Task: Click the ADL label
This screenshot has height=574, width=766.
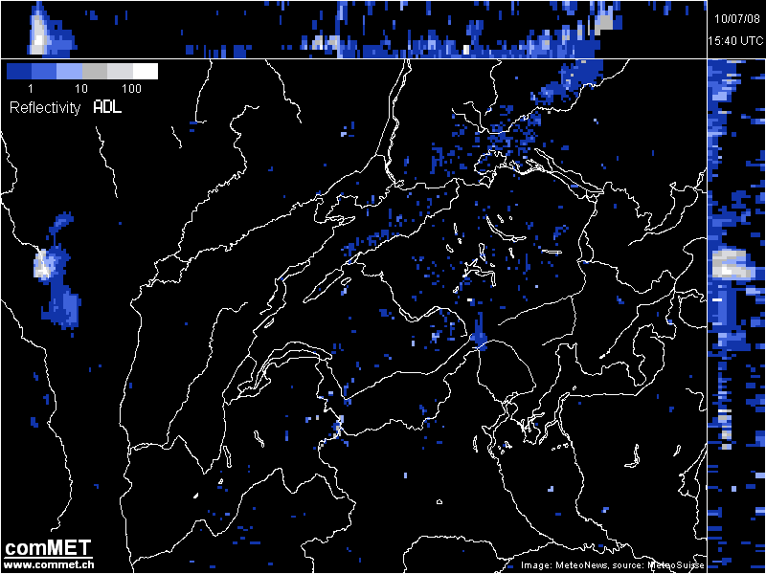Action: point(107,107)
